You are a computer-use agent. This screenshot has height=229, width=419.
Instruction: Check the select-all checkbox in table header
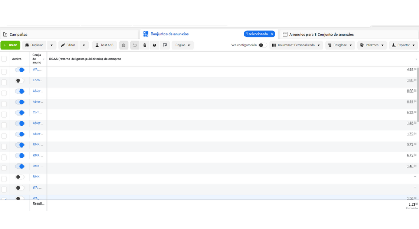tap(4, 59)
